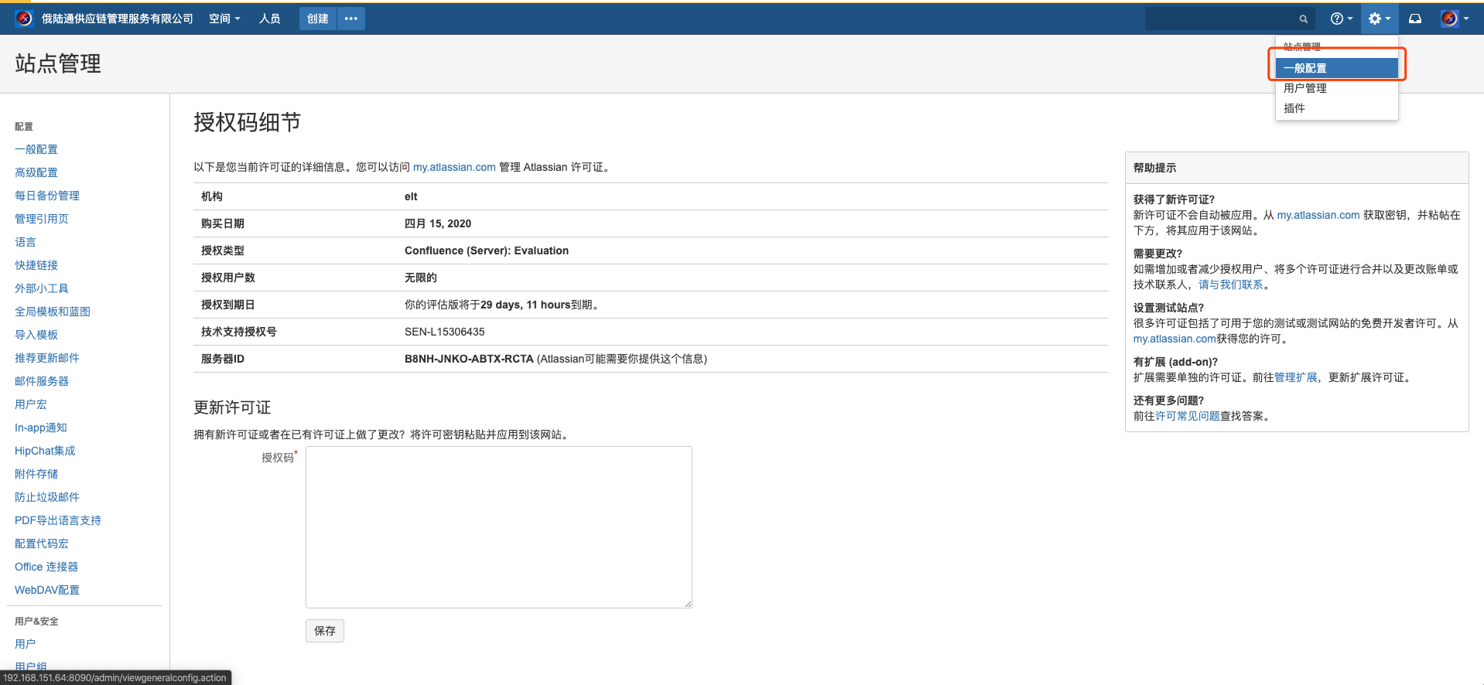Open 邮件服务器 settings in sidebar
The height and width of the screenshot is (685, 1484).
(x=42, y=381)
